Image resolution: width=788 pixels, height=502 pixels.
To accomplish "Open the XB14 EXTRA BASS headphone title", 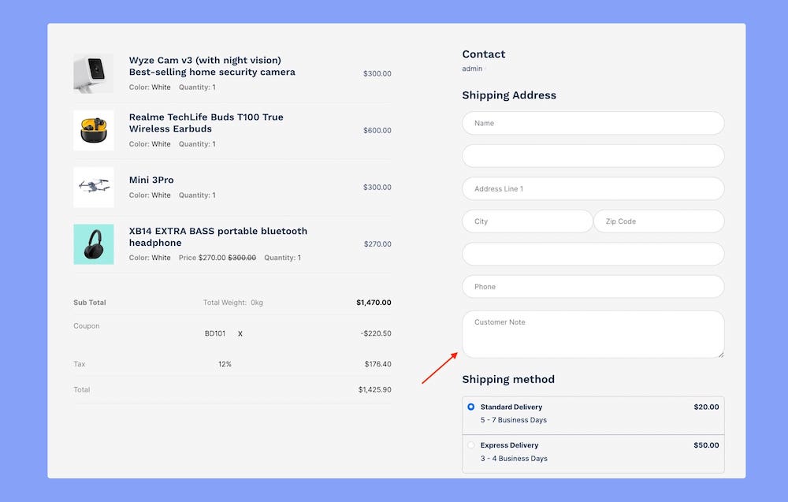I will tap(217, 237).
